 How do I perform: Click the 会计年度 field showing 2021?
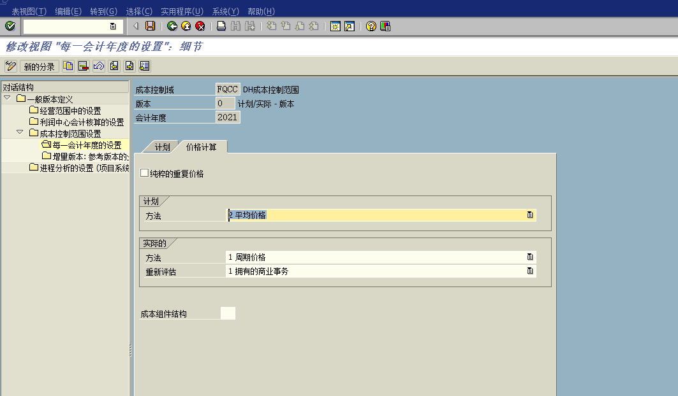228,117
